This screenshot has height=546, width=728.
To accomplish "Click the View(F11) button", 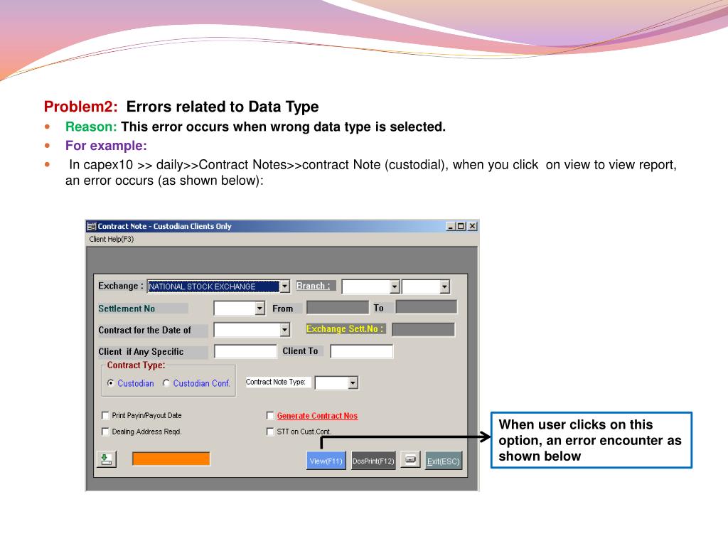I will pyautogui.click(x=326, y=461).
